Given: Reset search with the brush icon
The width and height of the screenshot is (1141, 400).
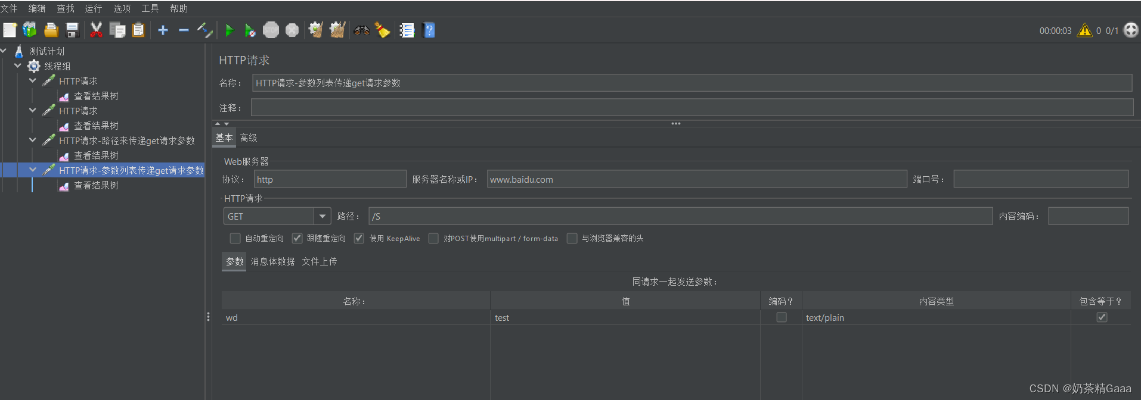Looking at the screenshot, I should point(382,30).
